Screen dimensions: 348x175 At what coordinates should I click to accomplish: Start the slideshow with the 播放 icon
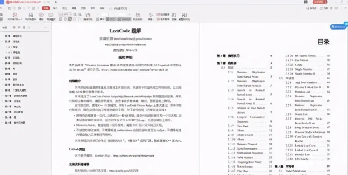41,15
